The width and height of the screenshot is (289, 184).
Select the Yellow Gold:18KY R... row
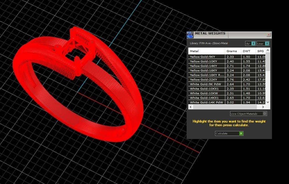[x=227, y=75]
